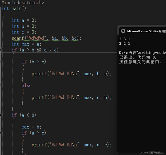Click the D:\c语言\writing-code path text in console
This screenshot has height=155, width=166.
(142, 53)
